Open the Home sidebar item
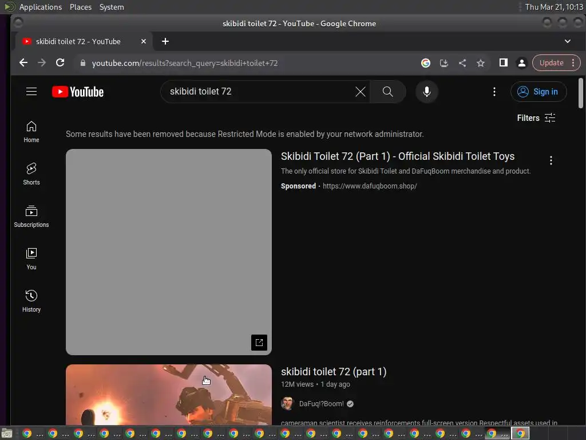The image size is (586, 440). pos(31,132)
